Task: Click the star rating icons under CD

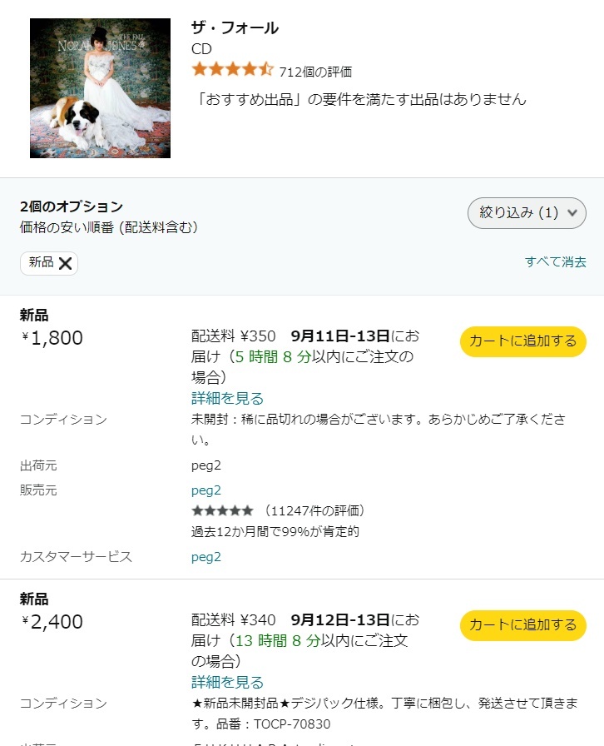Action: coord(232,70)
